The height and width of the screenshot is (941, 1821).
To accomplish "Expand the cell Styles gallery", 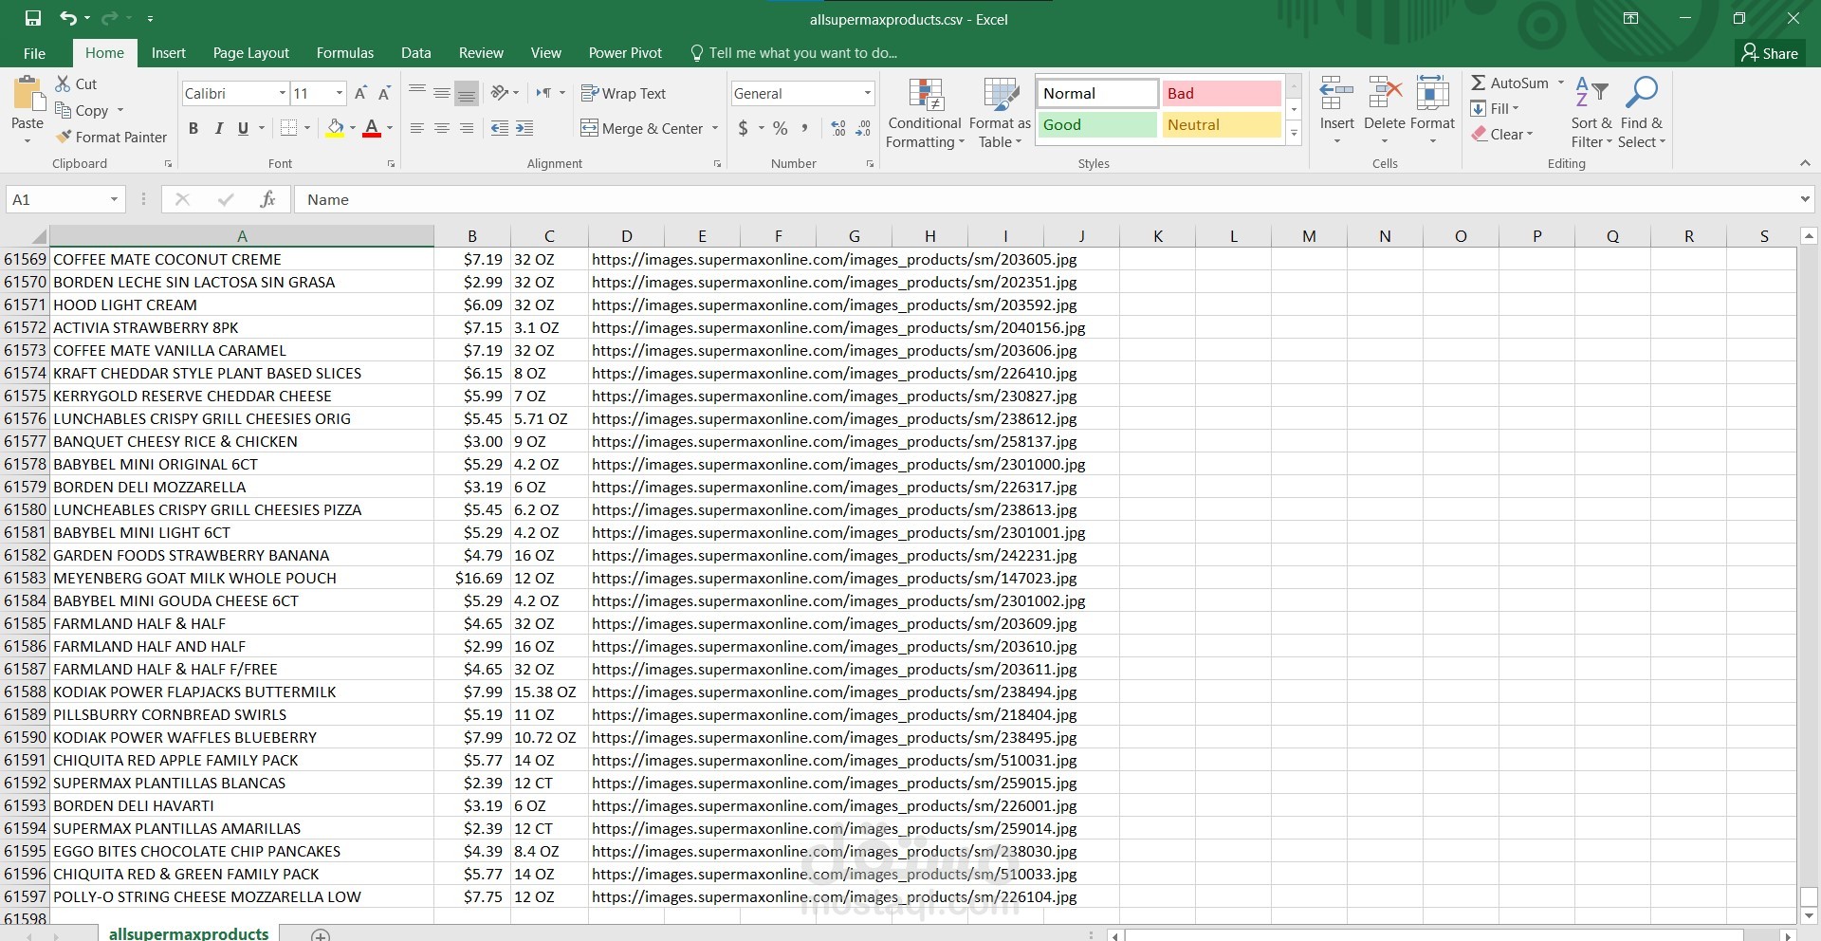I will [1294, 135].
